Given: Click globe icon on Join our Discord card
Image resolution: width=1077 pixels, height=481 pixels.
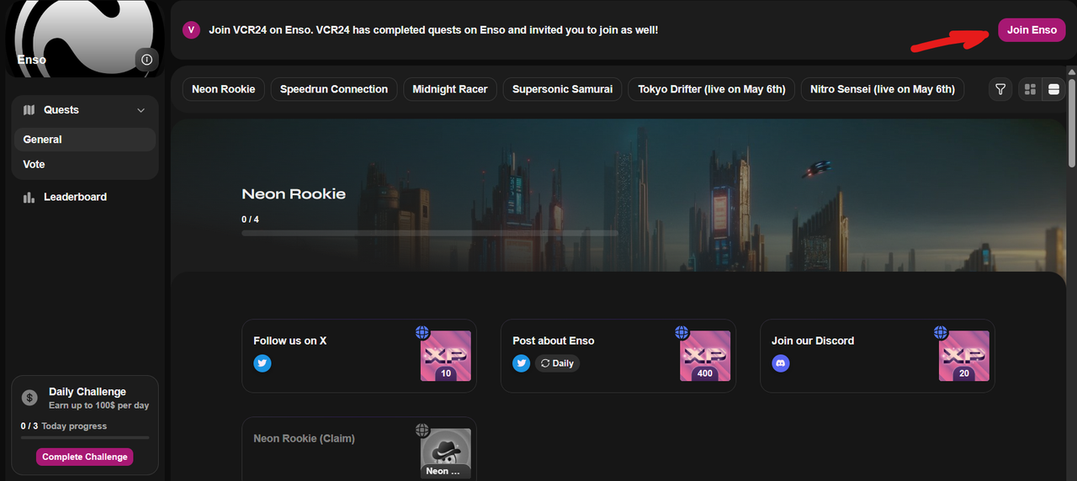Looking at the screenshot, I should point(941,333).
